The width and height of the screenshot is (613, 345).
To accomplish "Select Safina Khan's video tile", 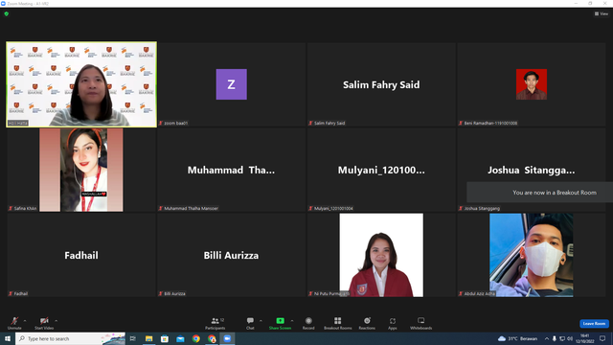I will coord(81,170).
